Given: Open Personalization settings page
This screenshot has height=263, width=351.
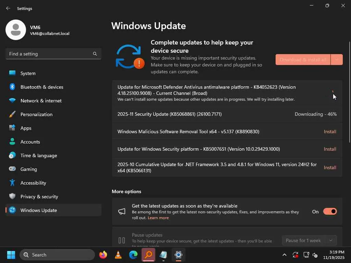Looking at the screenshot, I should (x=53, y=114).
